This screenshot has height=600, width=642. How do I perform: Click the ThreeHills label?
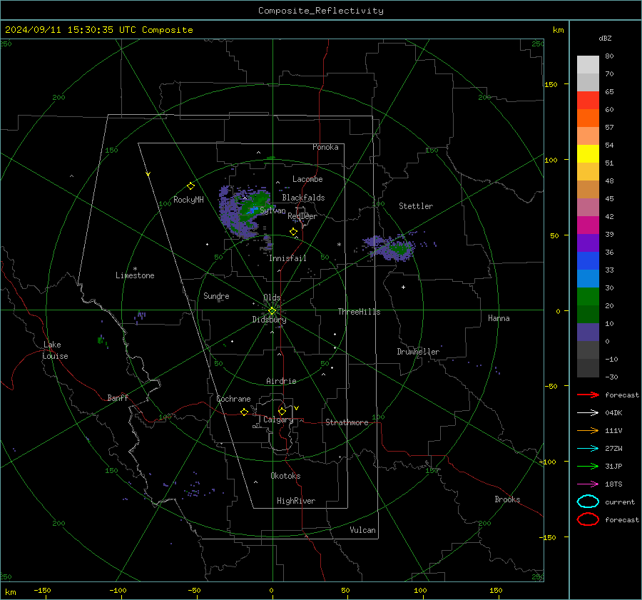tap(359, 312)
